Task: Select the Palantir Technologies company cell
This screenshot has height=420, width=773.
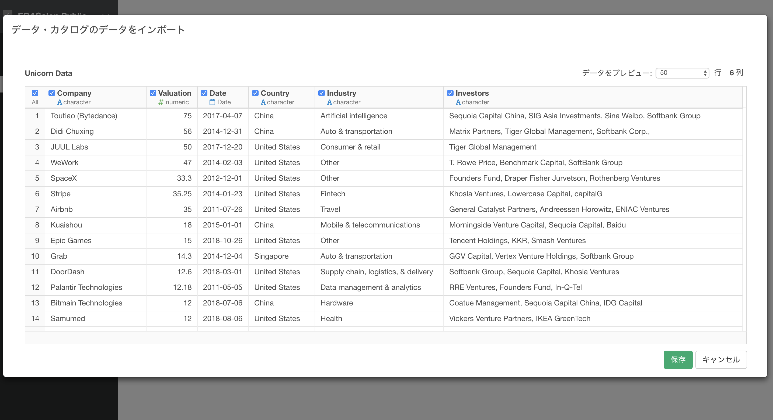Action: tap(95, 287)
